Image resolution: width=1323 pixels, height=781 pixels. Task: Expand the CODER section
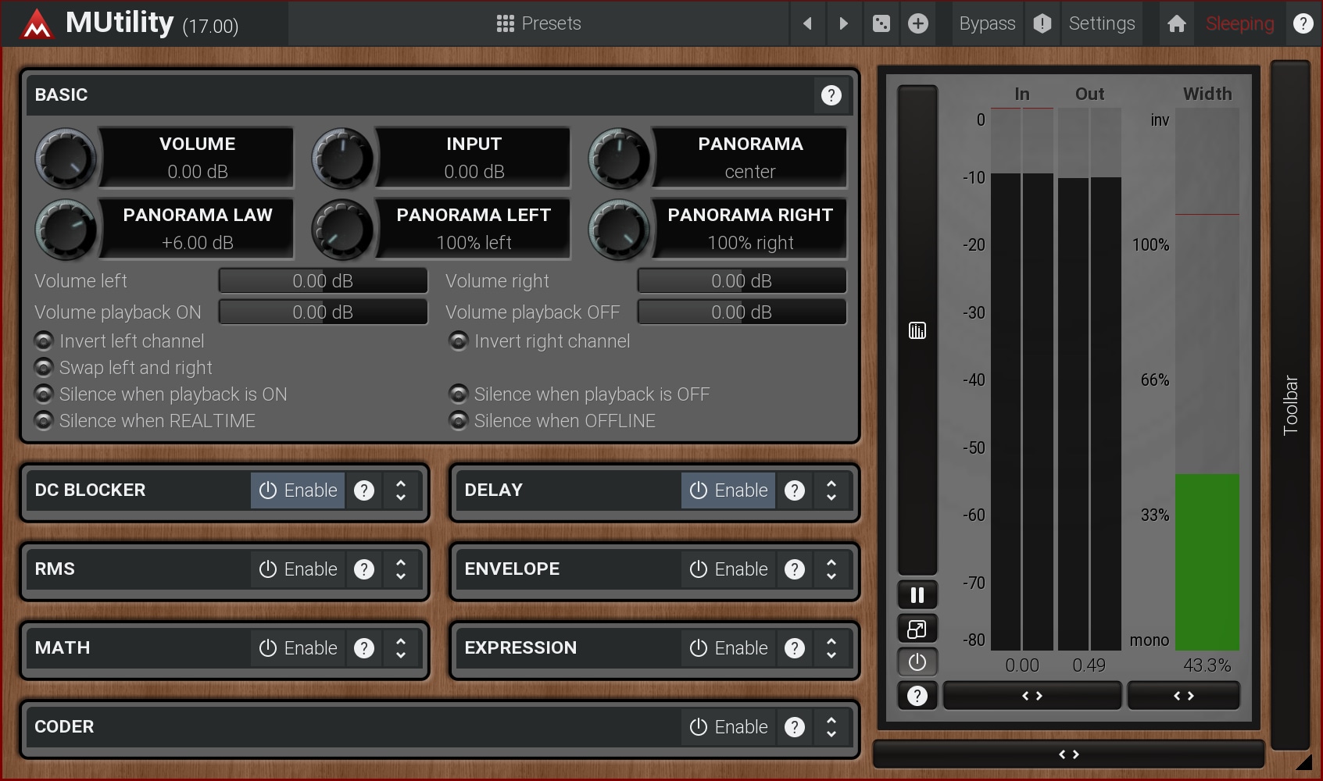coord(831,727)
